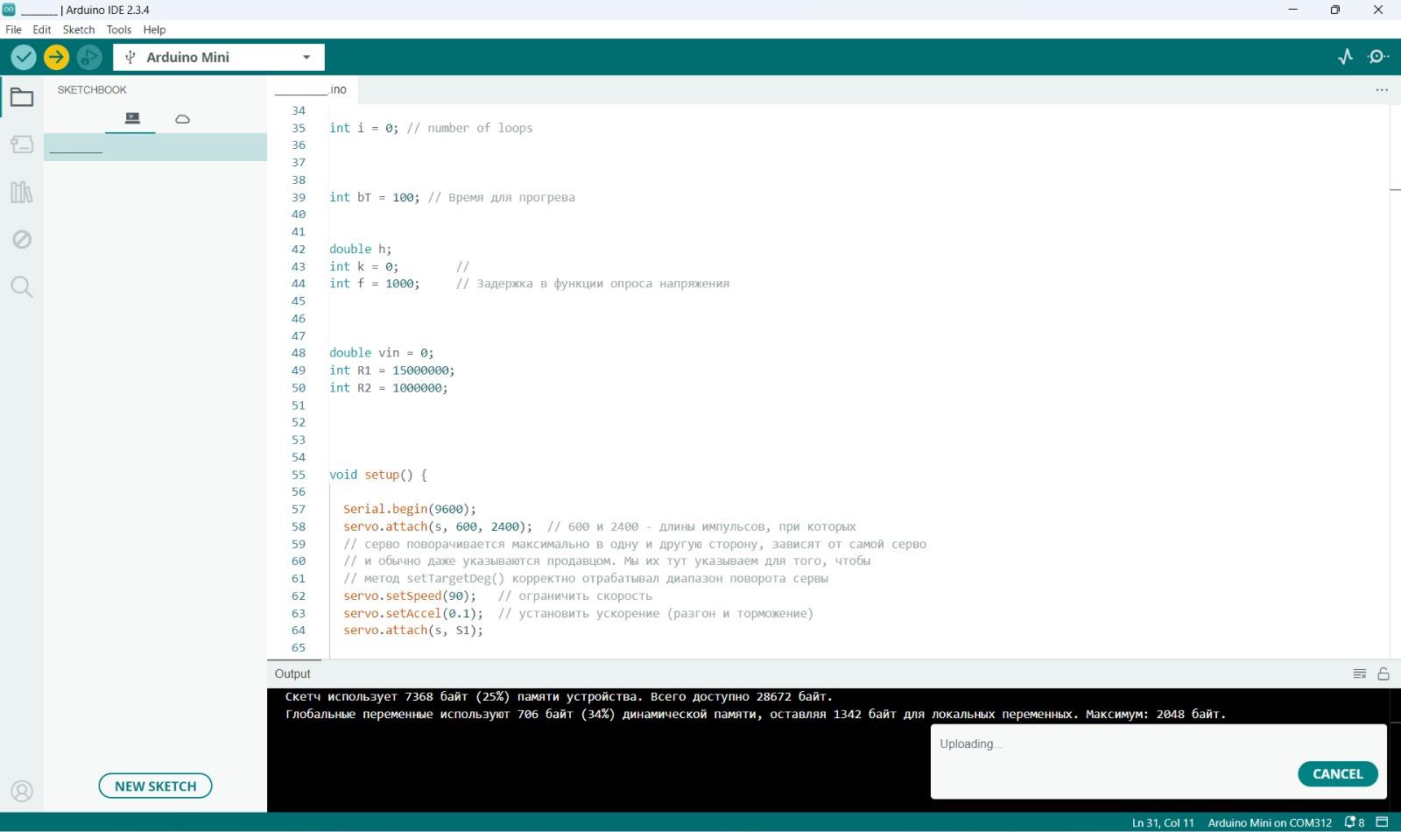Open the Boards Manager sidebar panel
This screenshot has height=832, width=1401.
tap(22, 145)
